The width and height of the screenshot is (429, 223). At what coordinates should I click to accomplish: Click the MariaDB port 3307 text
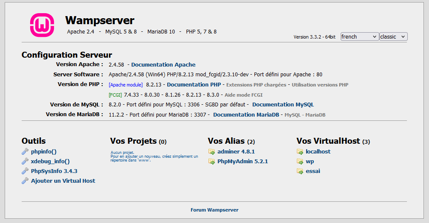168,114
